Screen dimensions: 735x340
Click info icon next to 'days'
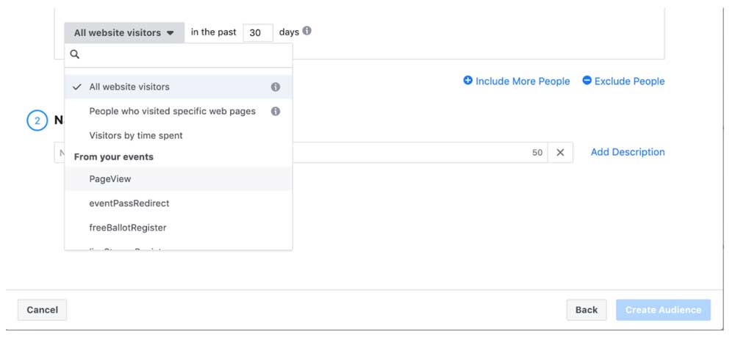point(306,32)
